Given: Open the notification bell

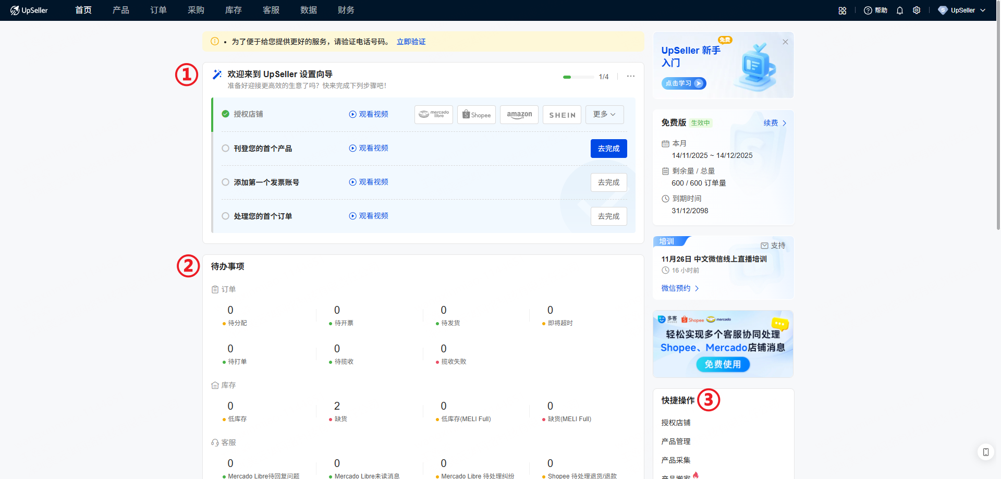Looking at the screenshot, I should [899, 10].
